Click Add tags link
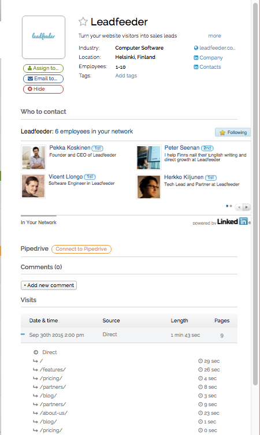 click(126, 76)
